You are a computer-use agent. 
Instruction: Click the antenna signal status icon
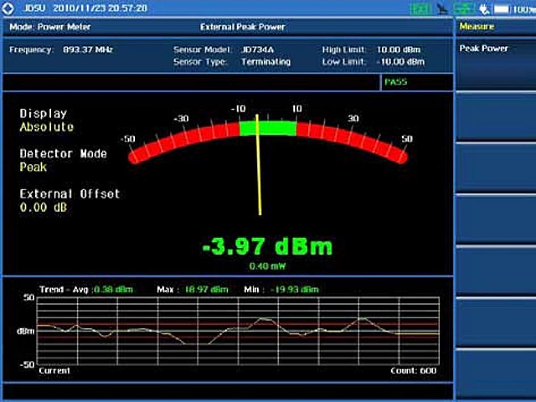443,8
